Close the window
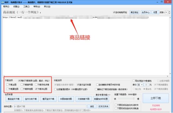Image resolution: width=173 pixels, height=113 pixels. pos(168,2)
